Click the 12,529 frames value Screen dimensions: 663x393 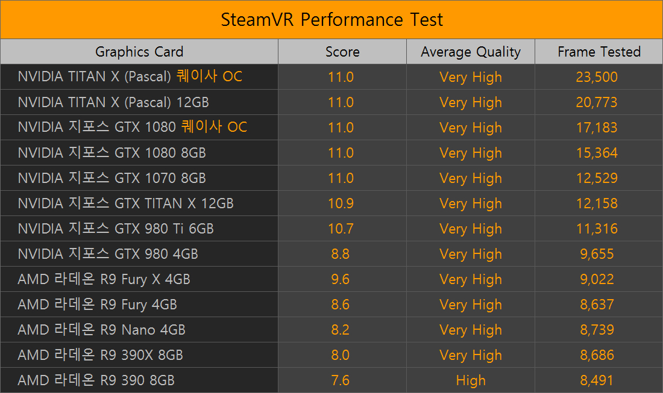[x=597, y=178]
